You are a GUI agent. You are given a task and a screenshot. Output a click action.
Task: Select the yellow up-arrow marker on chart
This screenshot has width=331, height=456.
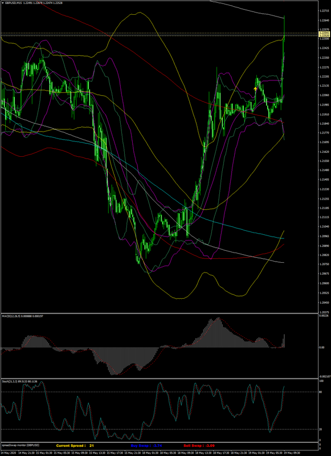click(x=255, y=89)
